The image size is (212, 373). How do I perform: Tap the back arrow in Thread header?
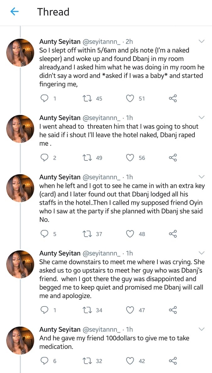click(x=14, y=12)
